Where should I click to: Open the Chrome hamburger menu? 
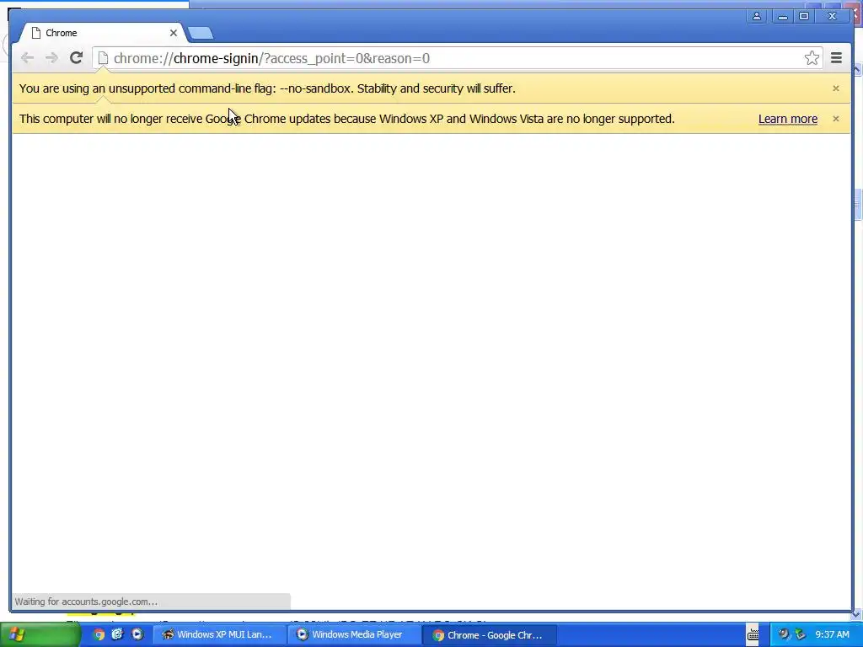(836, 58)
